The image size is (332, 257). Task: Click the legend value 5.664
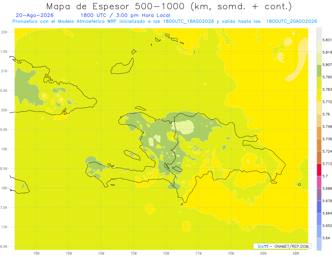coord(327,213)
